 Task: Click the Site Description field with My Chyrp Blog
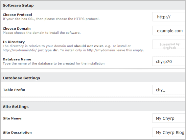(169, 132)
